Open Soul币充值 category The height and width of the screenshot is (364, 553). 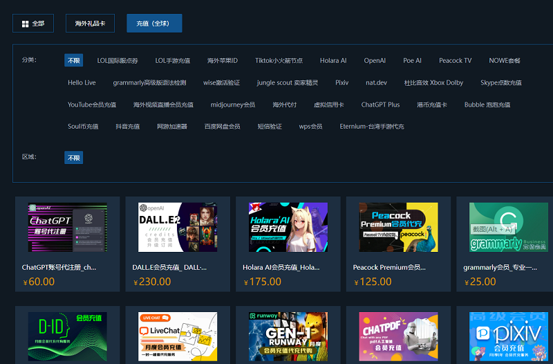[83, 127]
